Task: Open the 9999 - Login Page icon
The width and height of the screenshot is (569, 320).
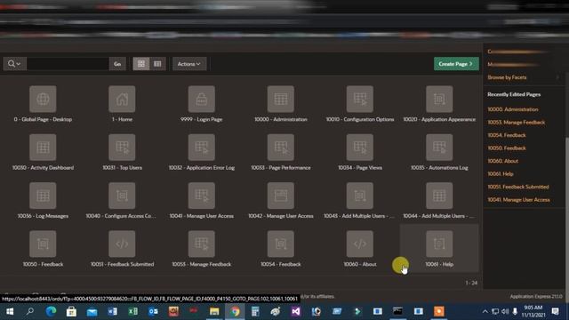Action: (202, 99)
